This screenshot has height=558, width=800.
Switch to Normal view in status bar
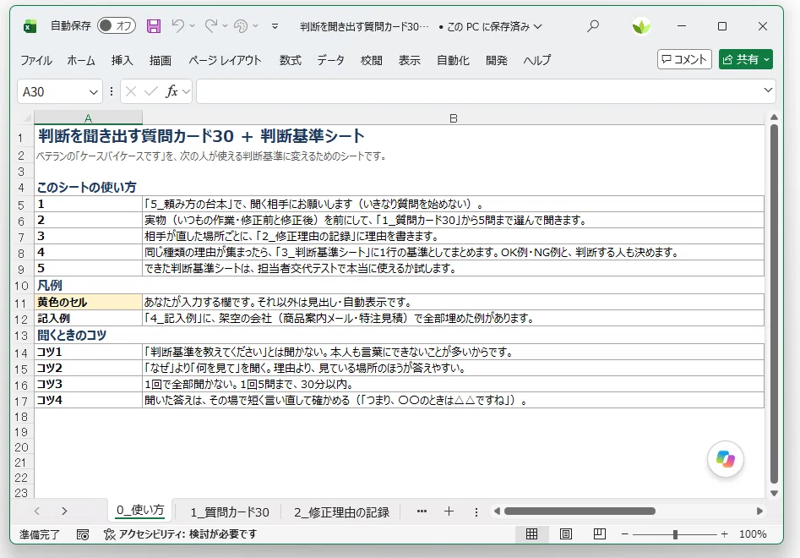coord(531,534)
